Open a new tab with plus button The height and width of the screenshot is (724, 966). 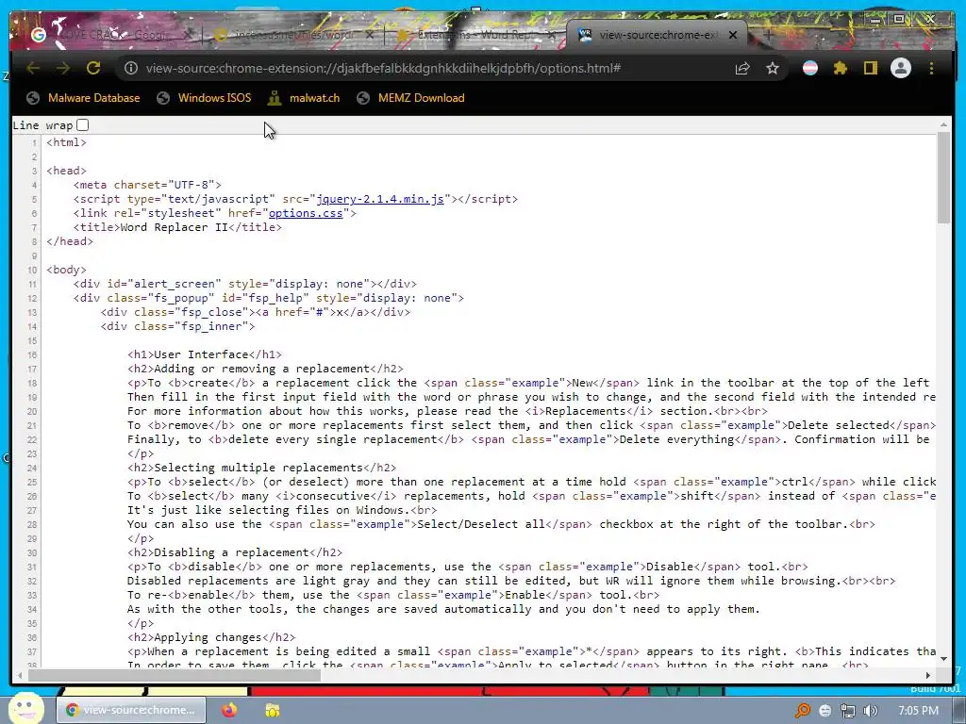coord(768,35)
